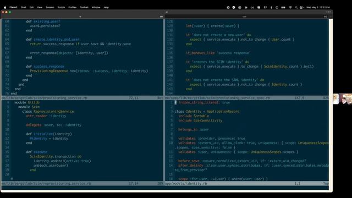Click 'module Gitlab' line
352x198 pixels.
[27, 103]
